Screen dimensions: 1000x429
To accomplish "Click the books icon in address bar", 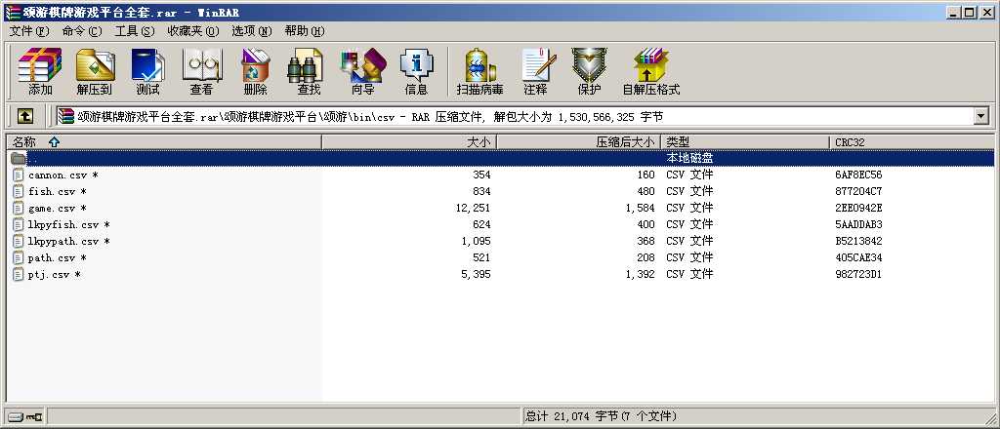I will [x=65, y=116].
